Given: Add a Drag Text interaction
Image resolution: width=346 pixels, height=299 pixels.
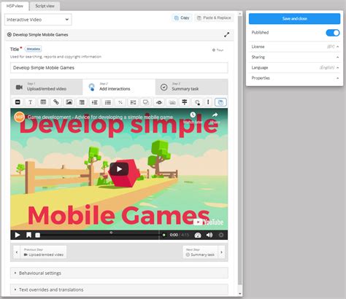Looking at the screenshot, I should (x=172, y=102).
